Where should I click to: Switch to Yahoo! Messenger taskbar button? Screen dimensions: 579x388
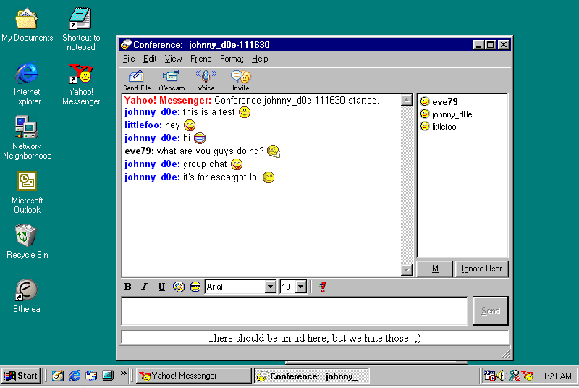(194, 376)
